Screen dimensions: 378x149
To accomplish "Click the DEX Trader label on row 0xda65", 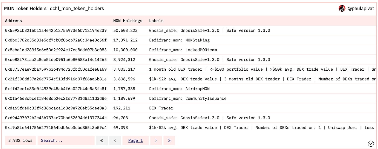I will click(x=161, y=108).
